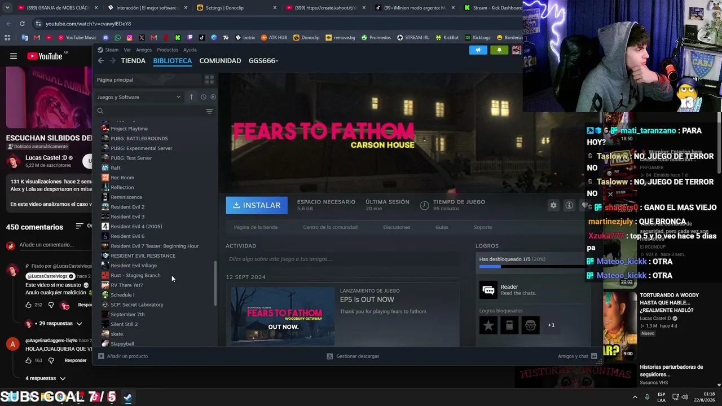Open the GGS666- profile tab
This screenshot has height=406, width=722.
point(263,61)
